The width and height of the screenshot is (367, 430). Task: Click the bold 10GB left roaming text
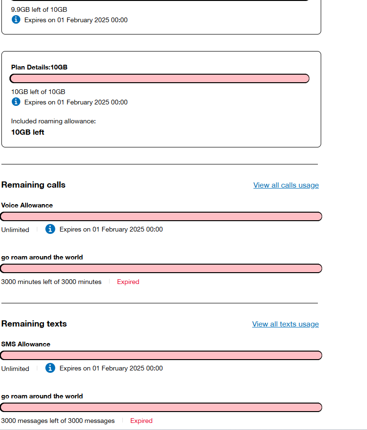[x=28, y=132]
